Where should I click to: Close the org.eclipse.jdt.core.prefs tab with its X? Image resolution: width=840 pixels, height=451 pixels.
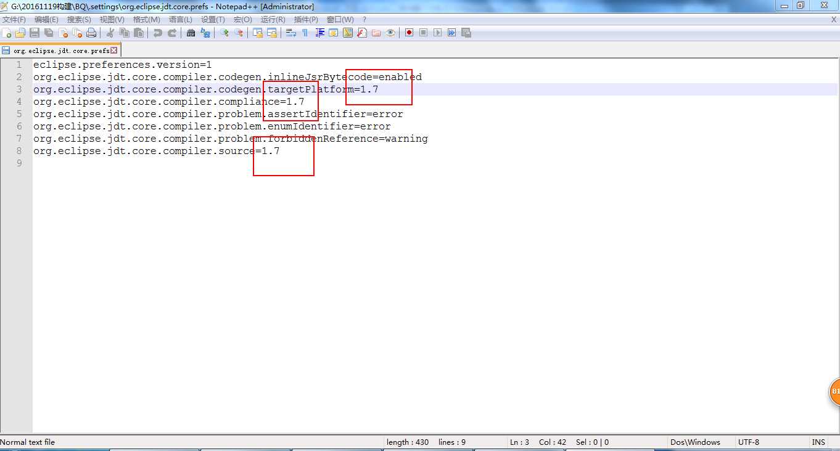tap(114, 51)
